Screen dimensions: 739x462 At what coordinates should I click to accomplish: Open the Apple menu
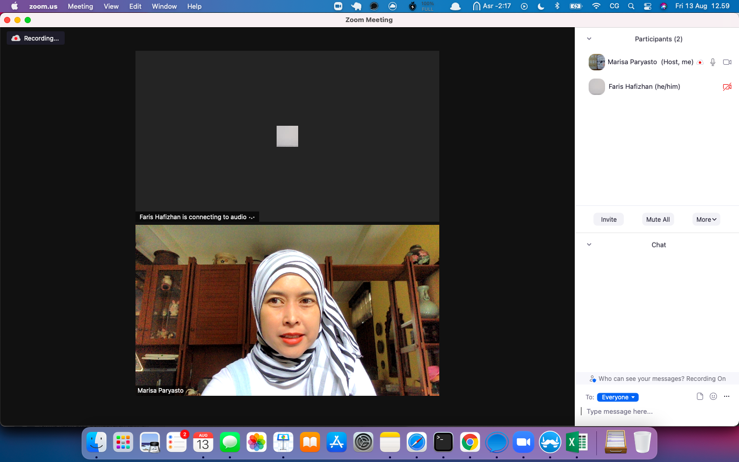[x=14, y=6]
